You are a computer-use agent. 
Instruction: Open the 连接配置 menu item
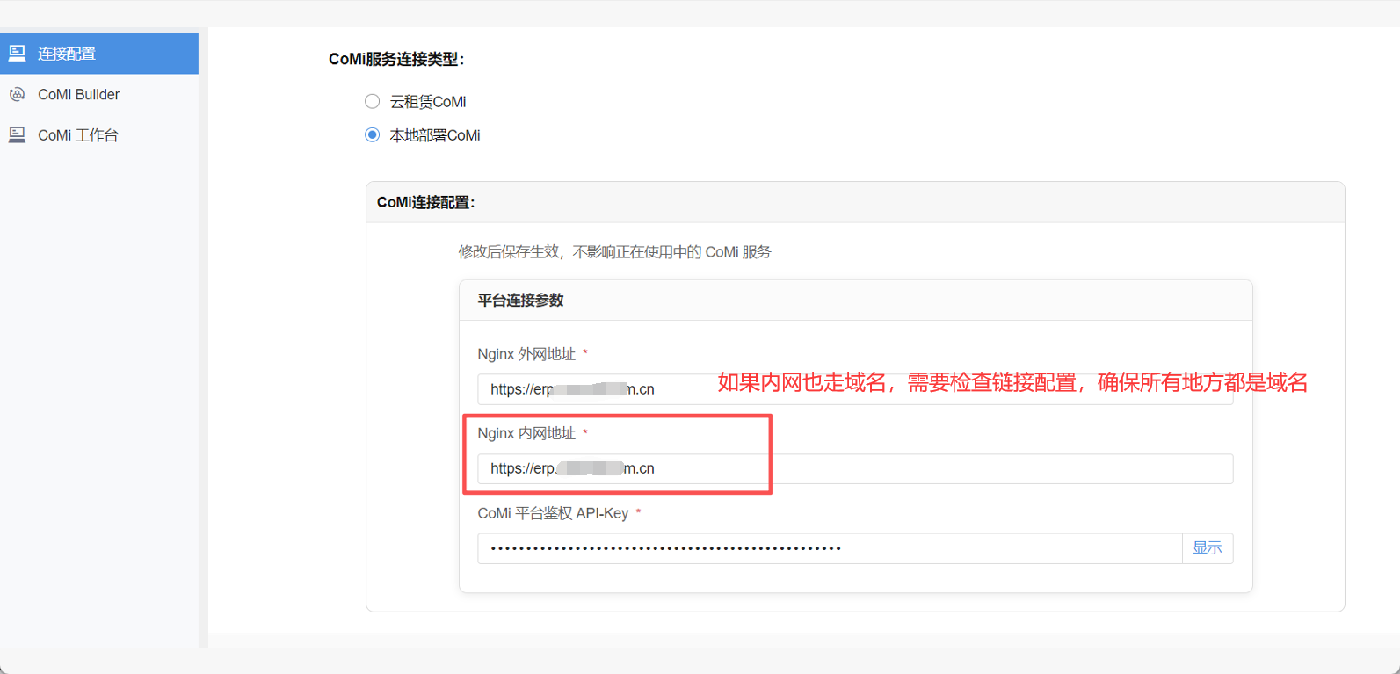[x=99, y=54]
